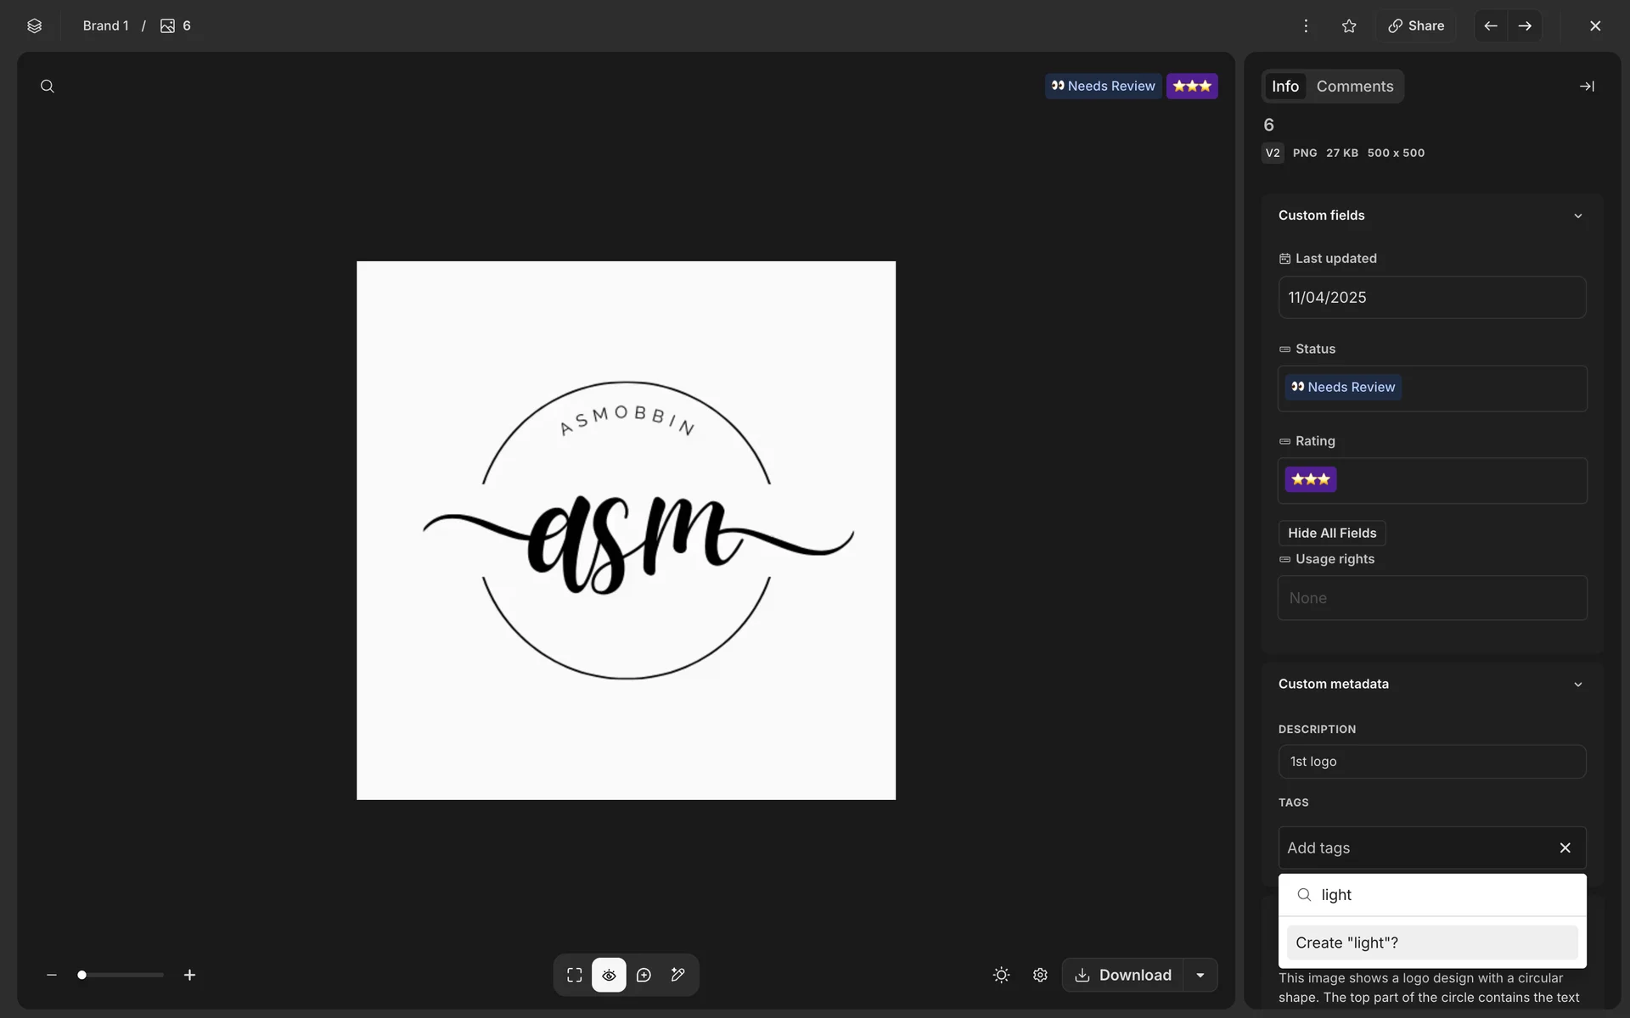Collapse the info side panel
1630x1018 pixels.
pyautogui.click(x=1587, y=87)
